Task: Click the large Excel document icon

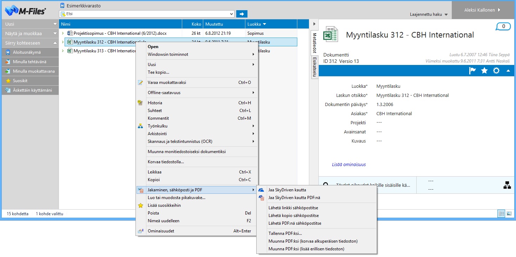Action: tap(330, 34)
